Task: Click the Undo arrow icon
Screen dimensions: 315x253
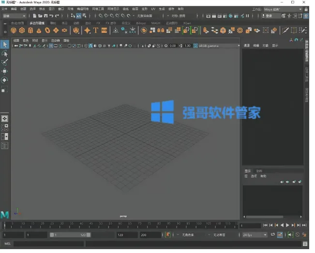Action: coord(51,16)
